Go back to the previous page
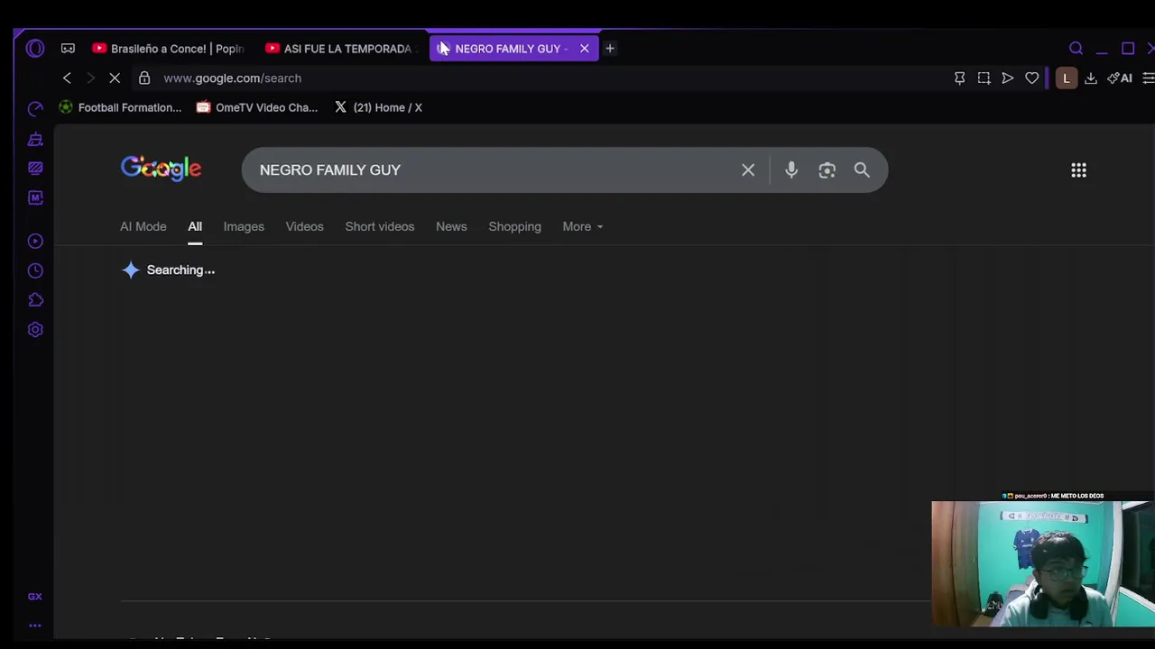This screenshot has height=649, width=1155. pyautogui.click(x=67, y=78)
